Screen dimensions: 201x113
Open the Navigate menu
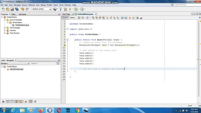[17, 5]
